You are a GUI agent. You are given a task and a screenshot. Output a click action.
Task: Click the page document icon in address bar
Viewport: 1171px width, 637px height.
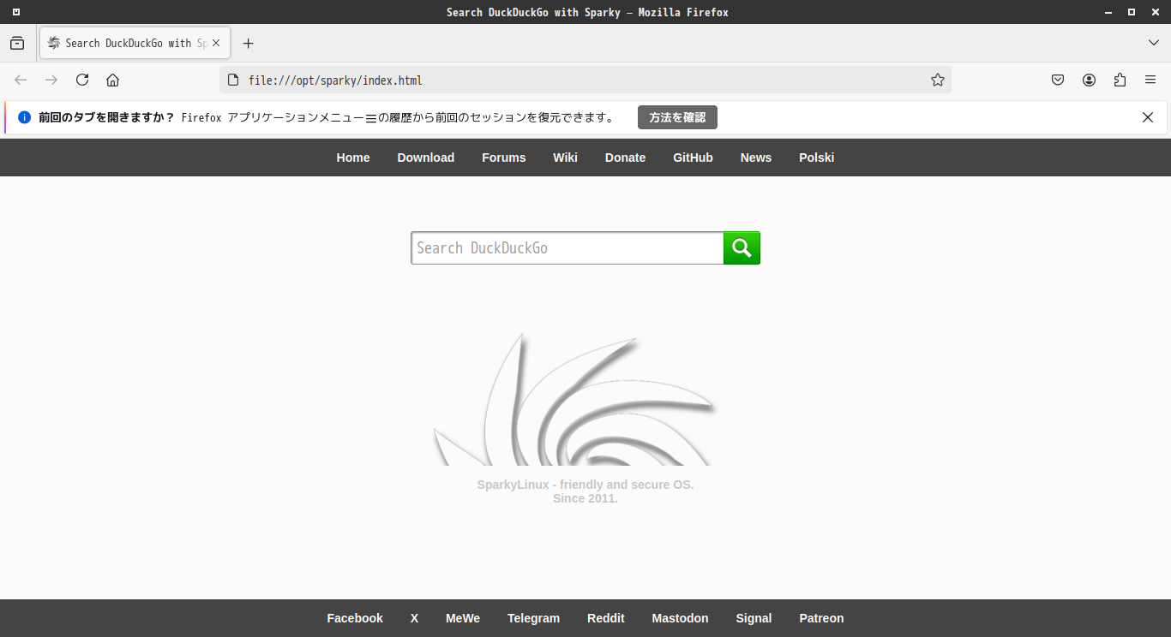click(x=232, y=80)
